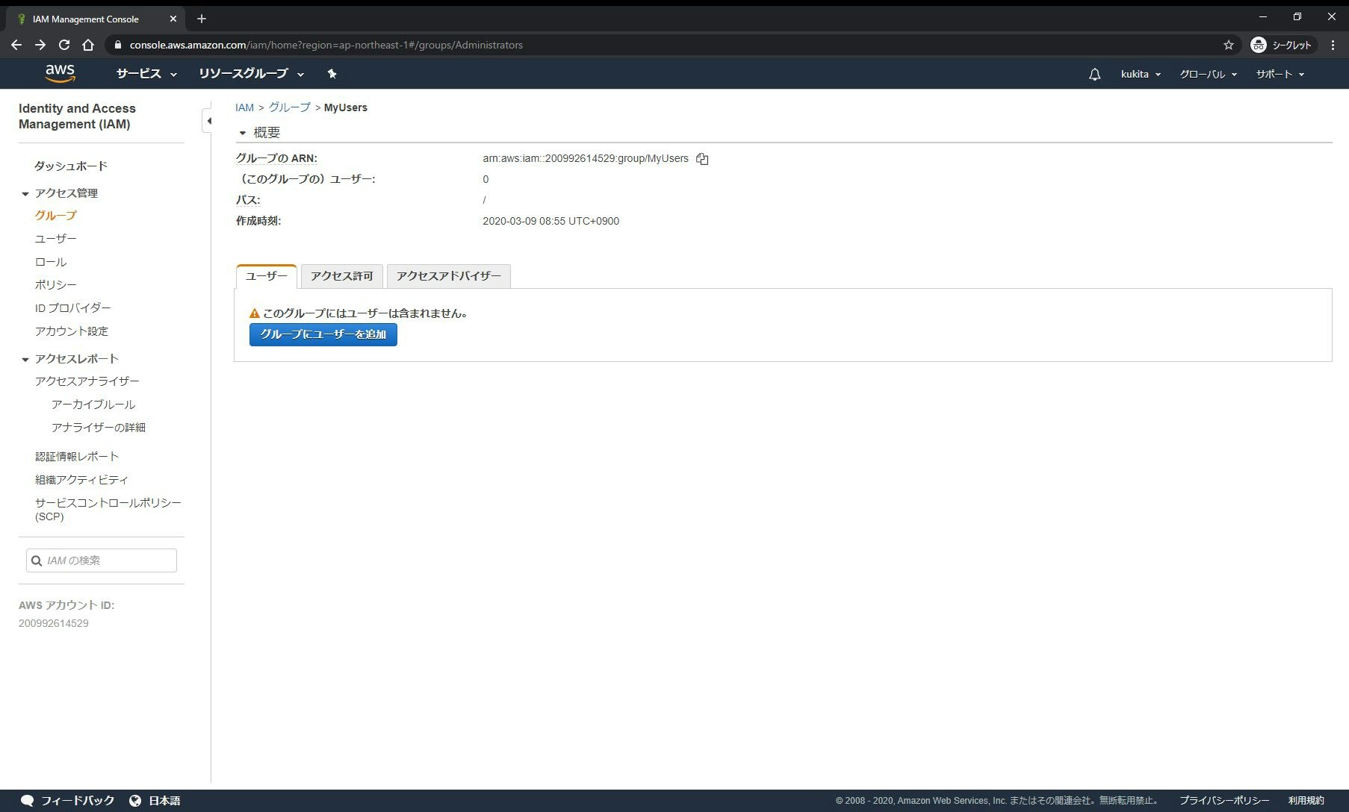Close the IAM Management Console tab

click(173, 19)
